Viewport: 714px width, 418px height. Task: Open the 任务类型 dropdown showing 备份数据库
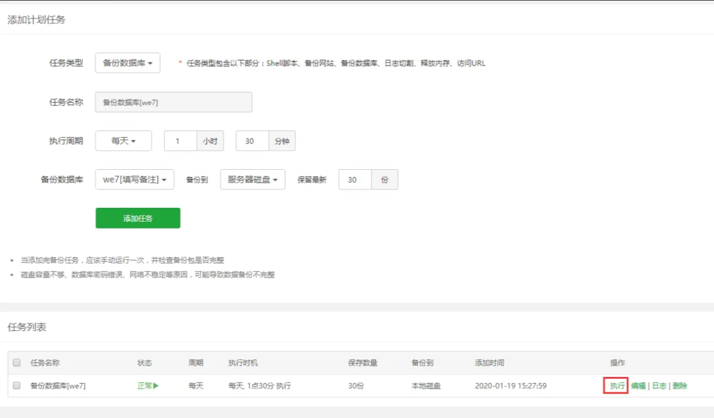pyautogui.click(x=127, y=63)
